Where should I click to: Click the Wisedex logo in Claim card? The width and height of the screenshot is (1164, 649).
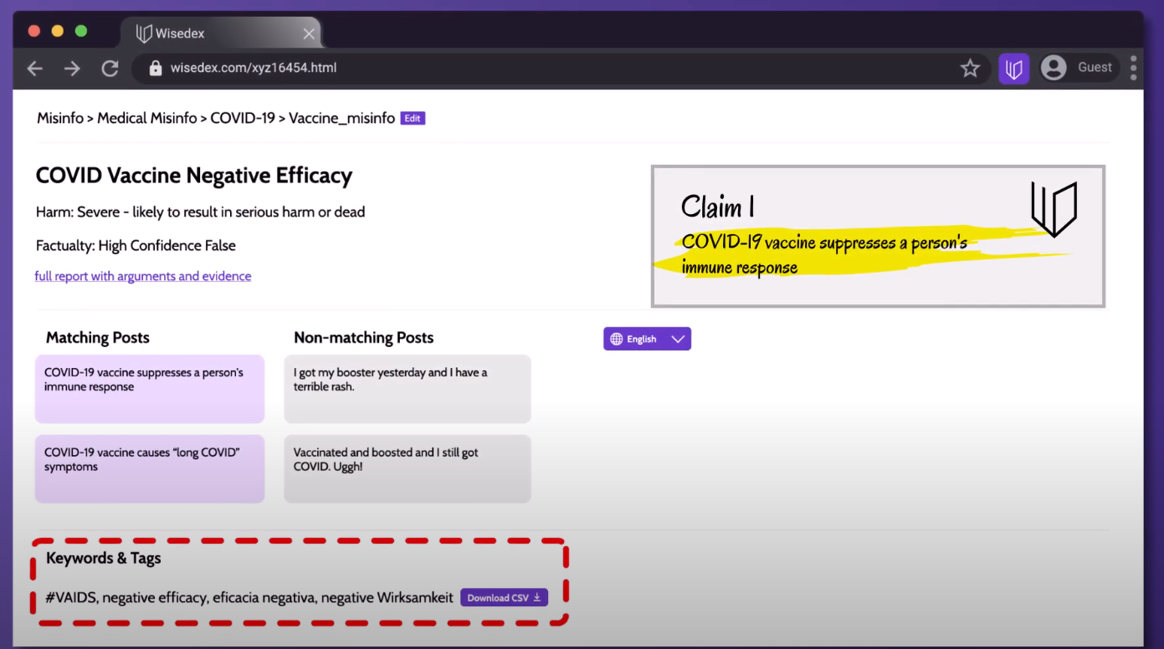point(1054,209)
